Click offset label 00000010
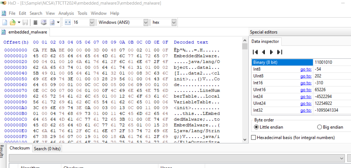Viewport: 351px width, 168px height. pyautogui.click(x=16, y=56)
